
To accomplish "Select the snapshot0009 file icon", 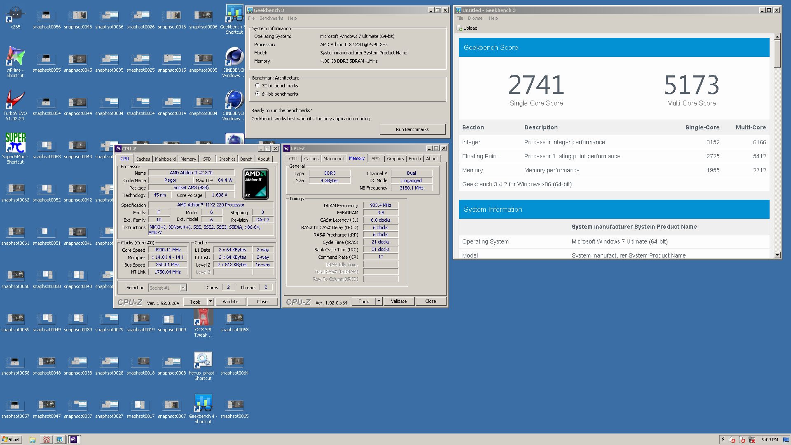I will point(172,322).
